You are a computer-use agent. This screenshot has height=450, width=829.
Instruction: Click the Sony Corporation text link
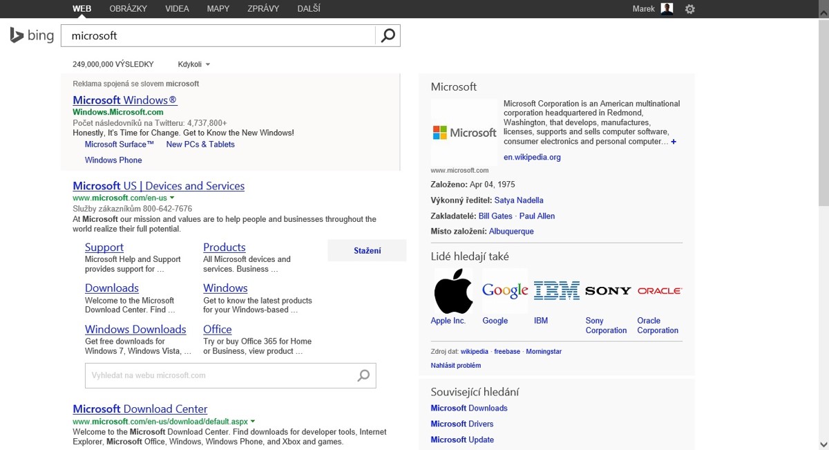pyautogui.click(x=607, y=326)
